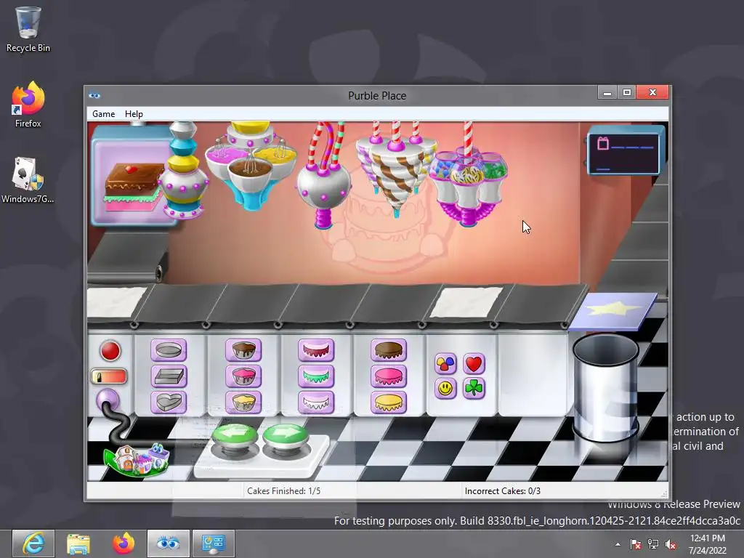The height and width of the screenshot is (558, 744).
Task: Pick the white drip icing button
Action: (316, 403)
